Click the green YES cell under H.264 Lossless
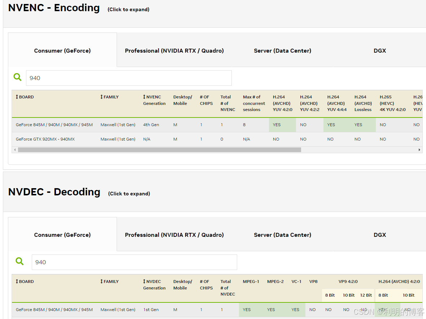426x319 pixels. (363, 125)
